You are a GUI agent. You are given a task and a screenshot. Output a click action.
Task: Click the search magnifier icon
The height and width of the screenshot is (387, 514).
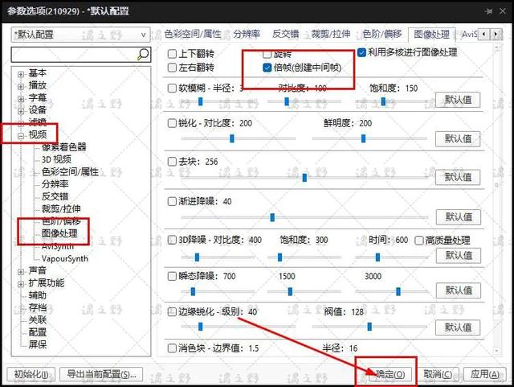click(x=143, y=54)
